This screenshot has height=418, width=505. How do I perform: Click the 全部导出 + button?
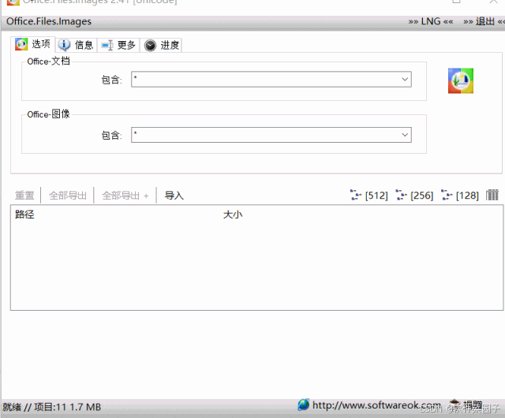click(x=125, y=196)
